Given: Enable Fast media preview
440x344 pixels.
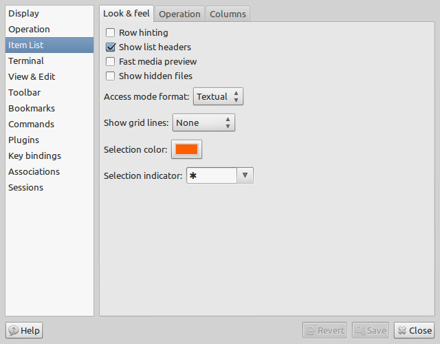Looking at the screenshot, I should click(110, 61).
